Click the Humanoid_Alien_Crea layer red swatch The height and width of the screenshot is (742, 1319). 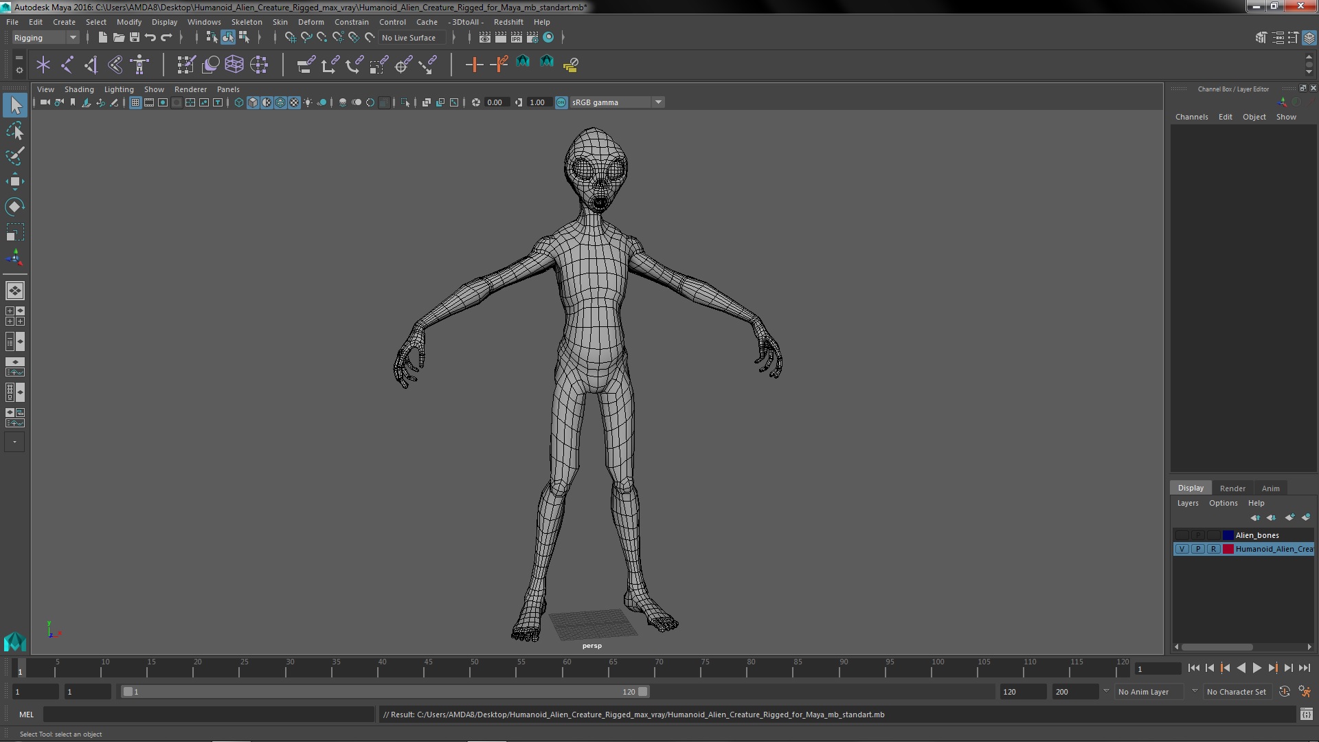pyautogui.click(x=1228, y=549)
